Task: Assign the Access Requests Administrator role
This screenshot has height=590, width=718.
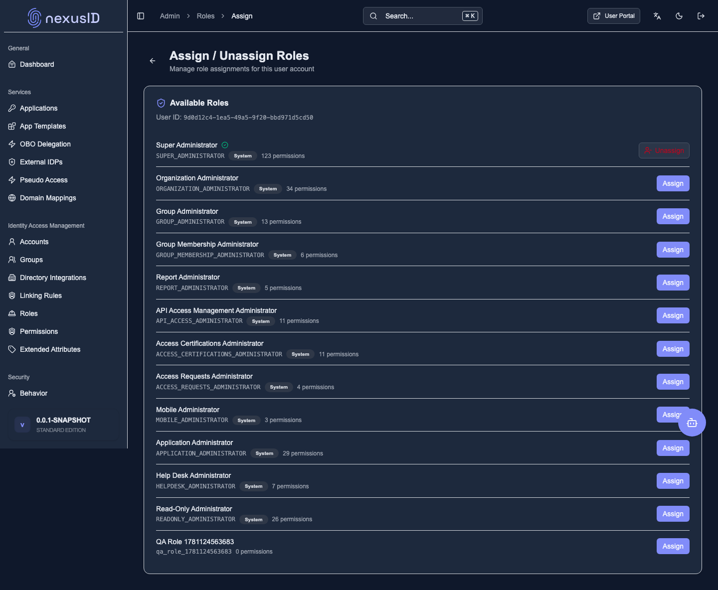Action: point(673,382)
